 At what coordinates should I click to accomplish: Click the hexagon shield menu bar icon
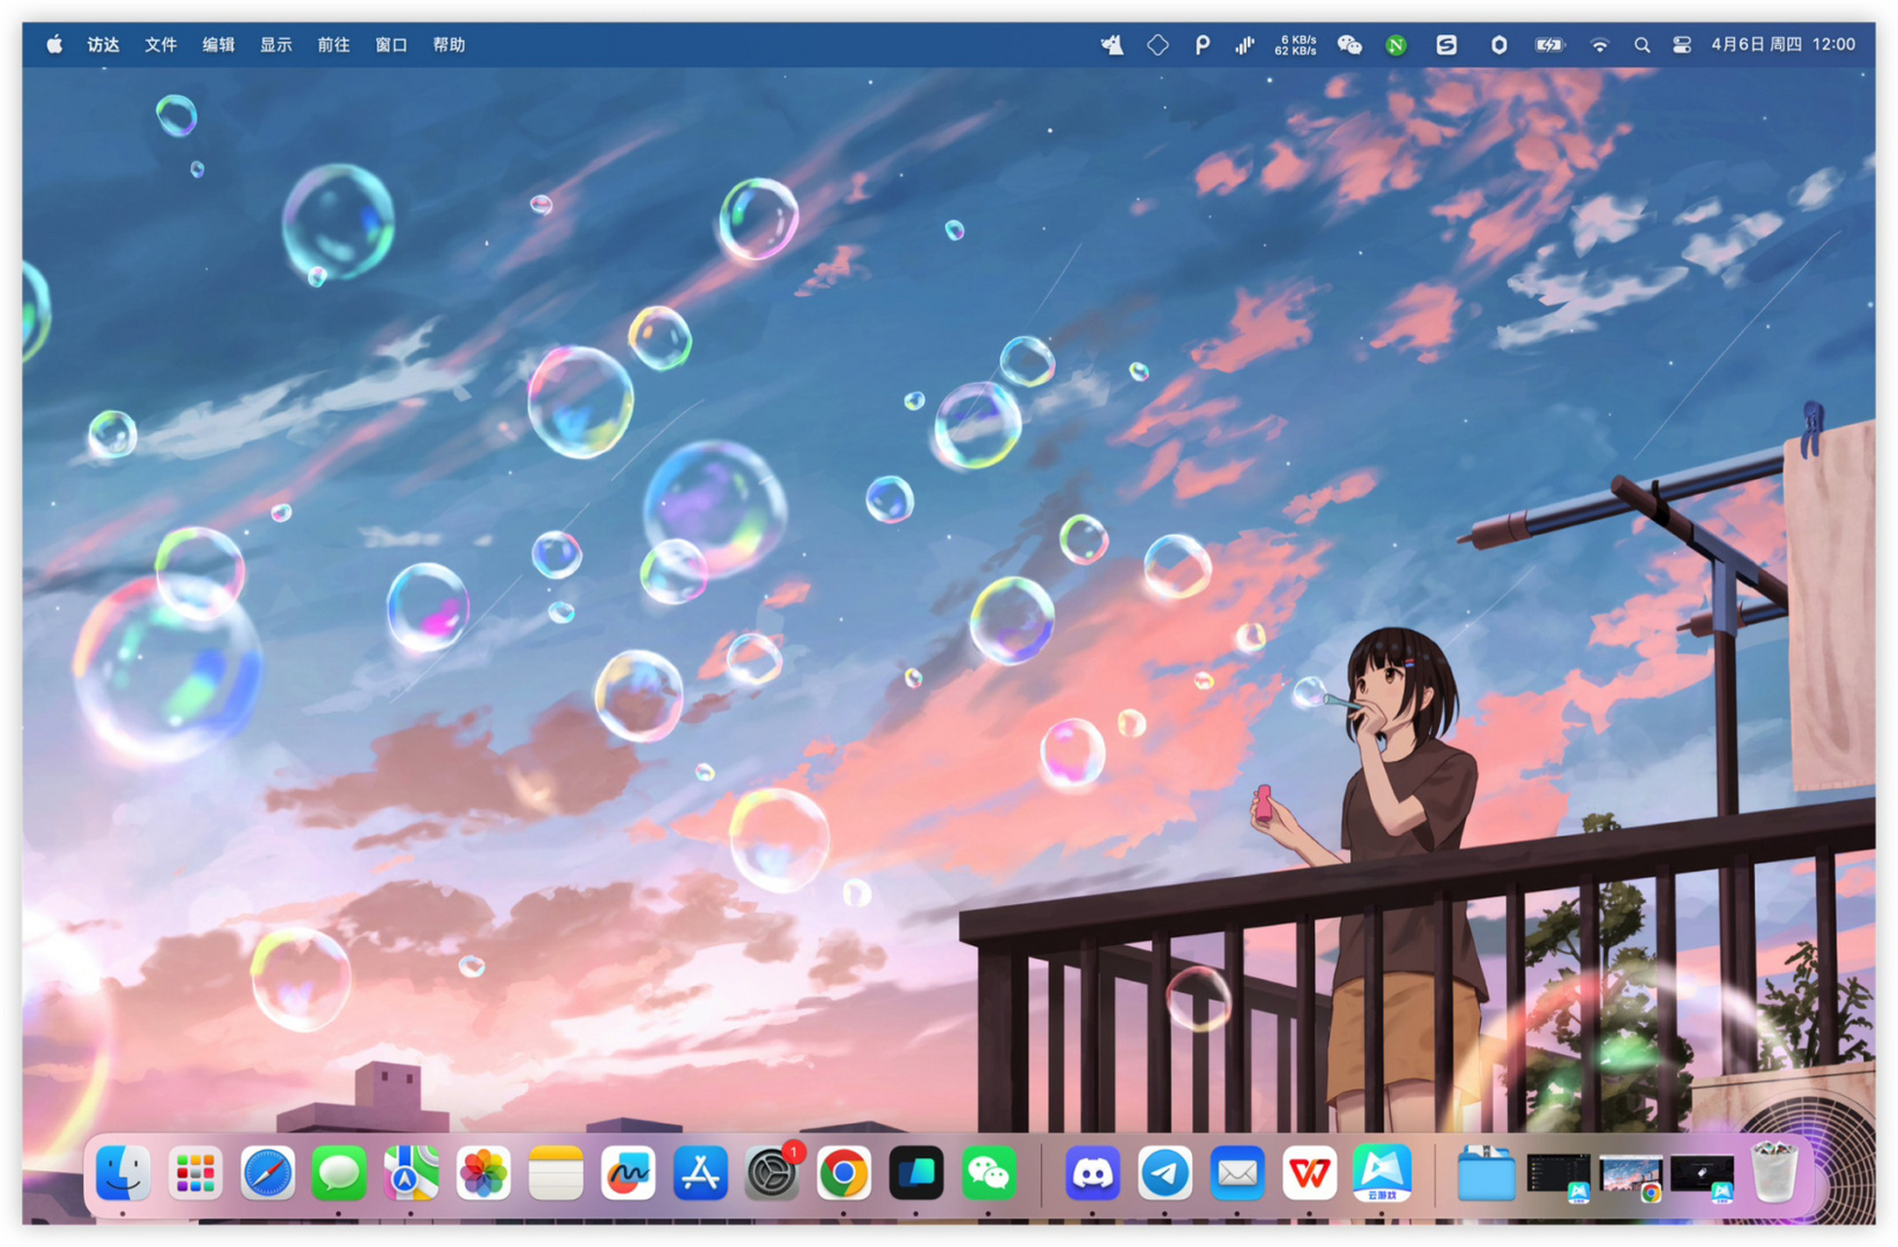pos(1499,45)
